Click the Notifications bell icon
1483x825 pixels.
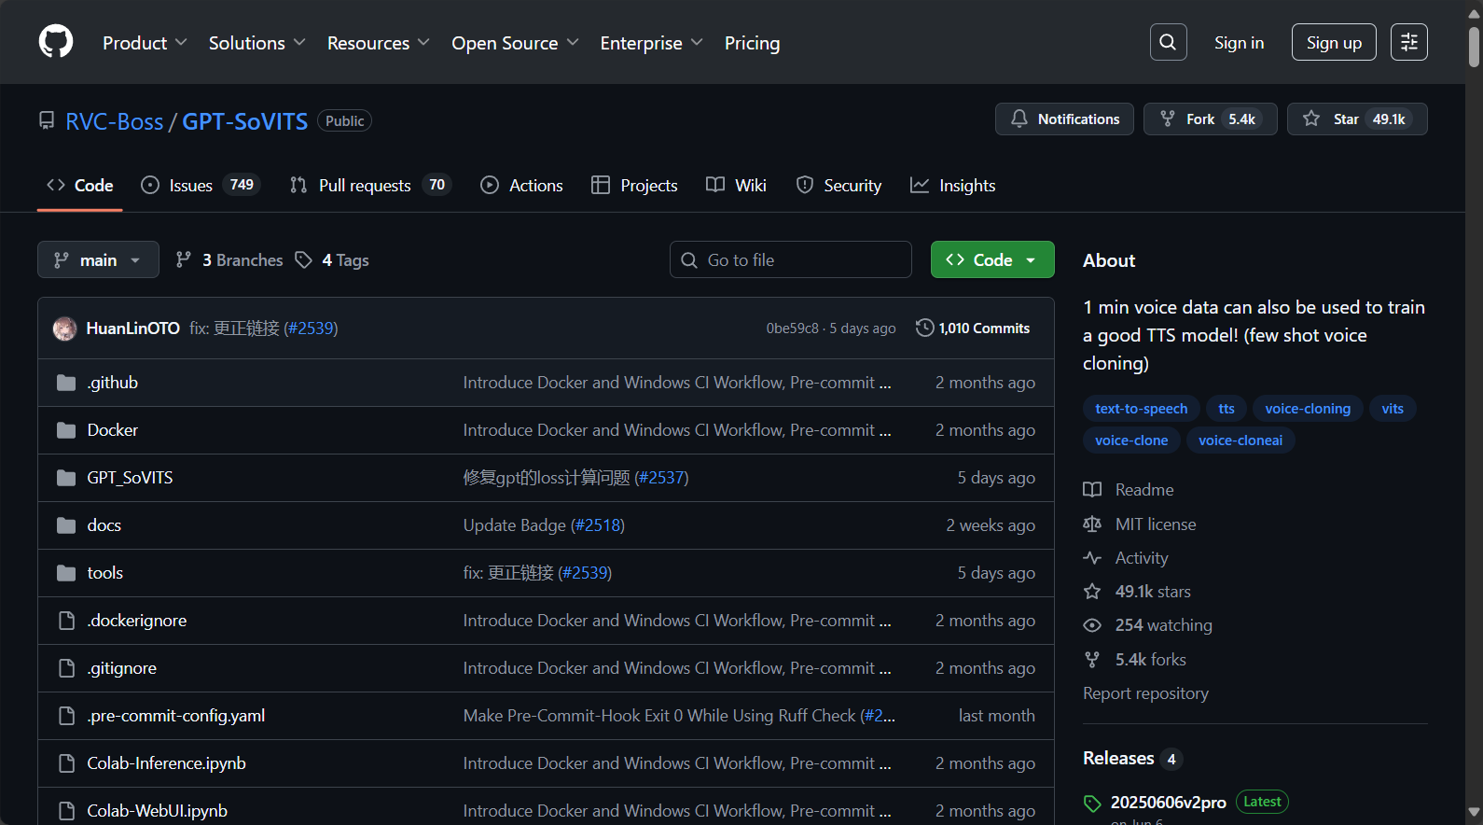1019,119
